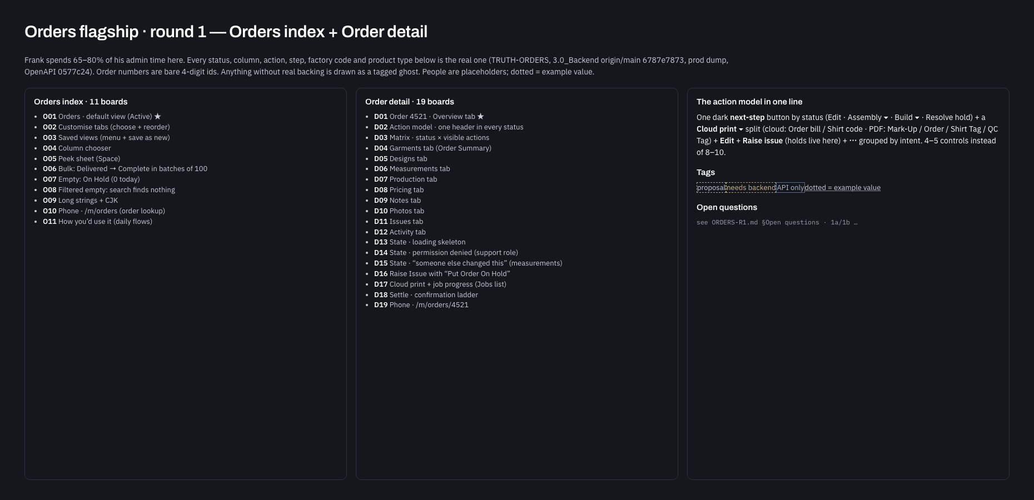This screenshot has height=500, width=1034.
Task: Select O04 Column chooser entry
Action: coord(77,148)
